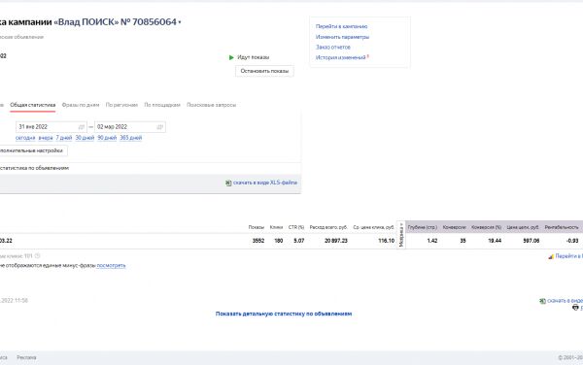583x365 pixels.
Task: Click 'Ср. цена клика, руб.' column header
Action: (x=373, y=227)
